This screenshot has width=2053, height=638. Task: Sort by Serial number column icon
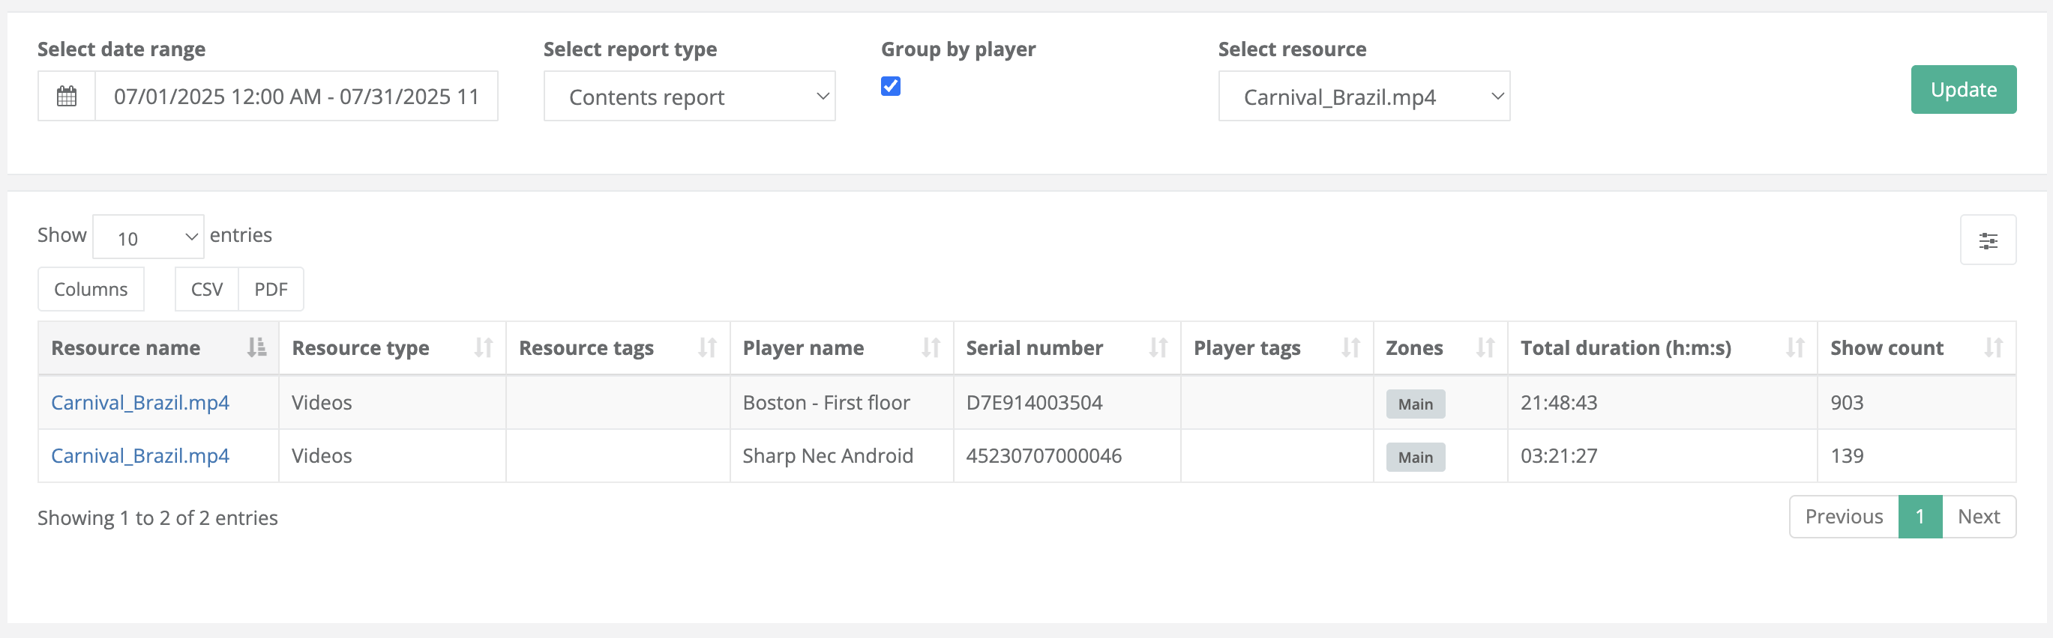click(1157, 347)
